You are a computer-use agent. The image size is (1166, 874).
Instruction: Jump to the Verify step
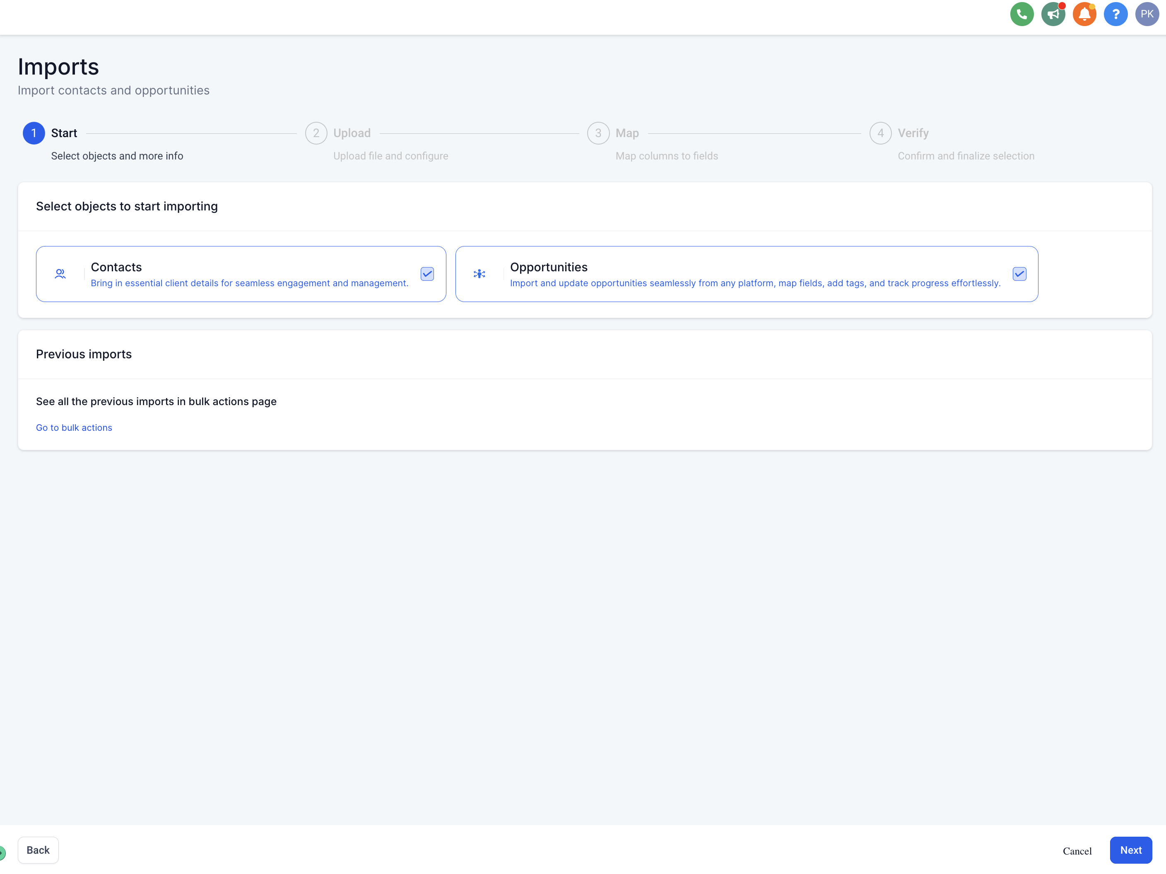pos(880,133)
